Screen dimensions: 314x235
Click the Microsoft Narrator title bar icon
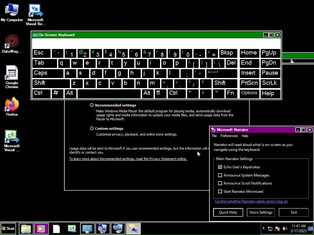tap(213, 130)
